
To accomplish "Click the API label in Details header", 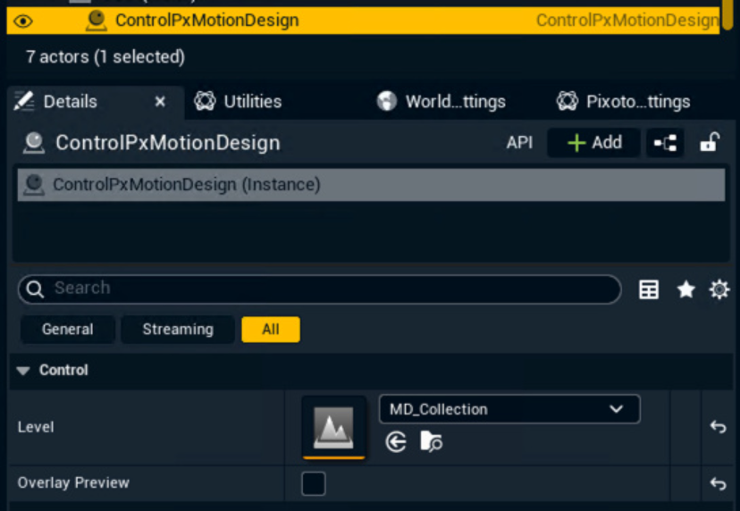I will click(x=519, y=143).
